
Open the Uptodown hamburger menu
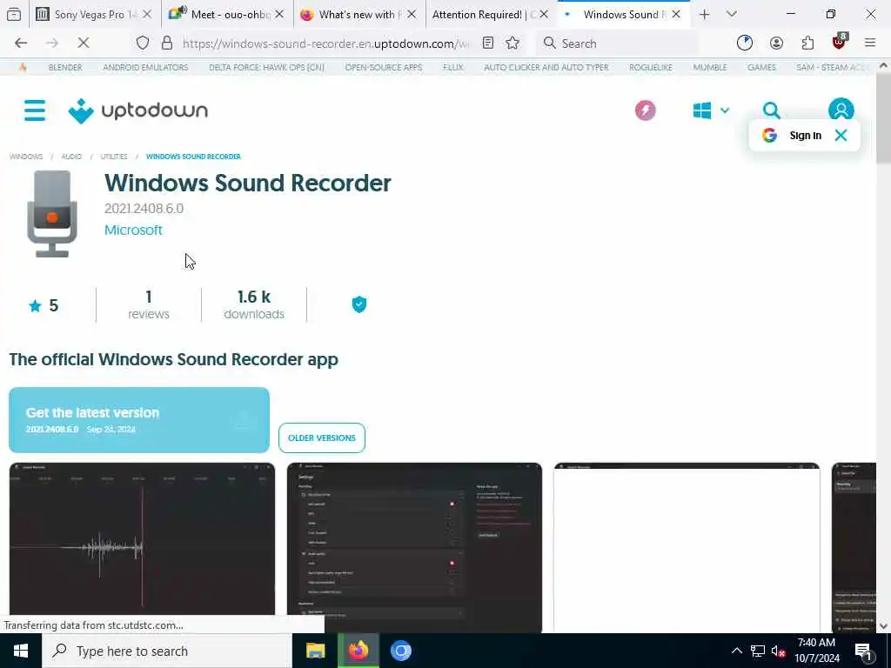[x=35, y=110]
